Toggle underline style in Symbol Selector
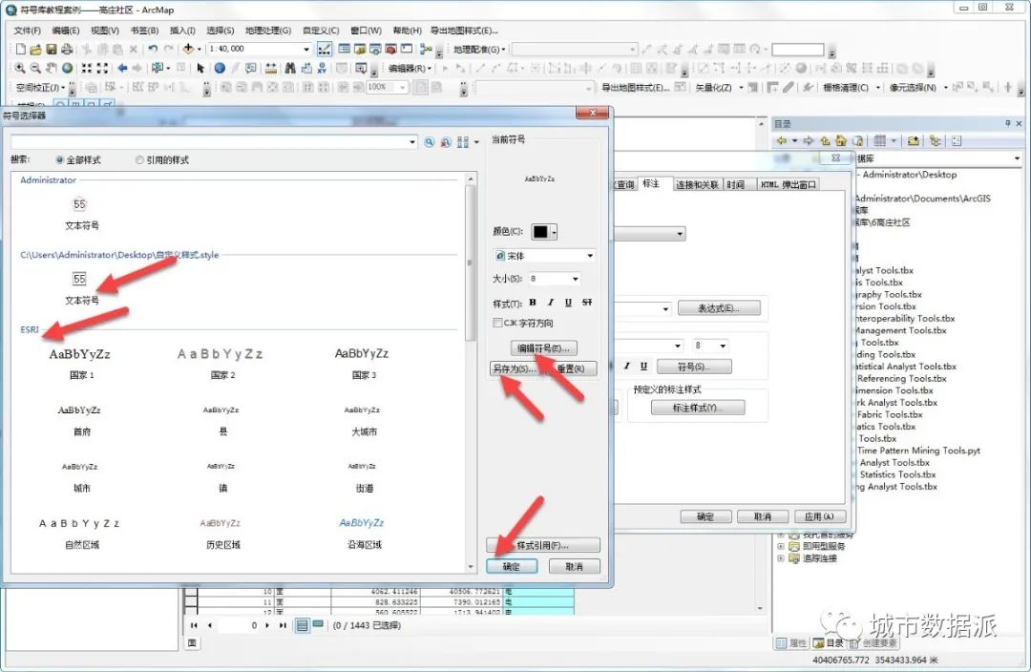Image resolution: width=1031 pixels, height=672 pixels. click(x=568, y=303)
